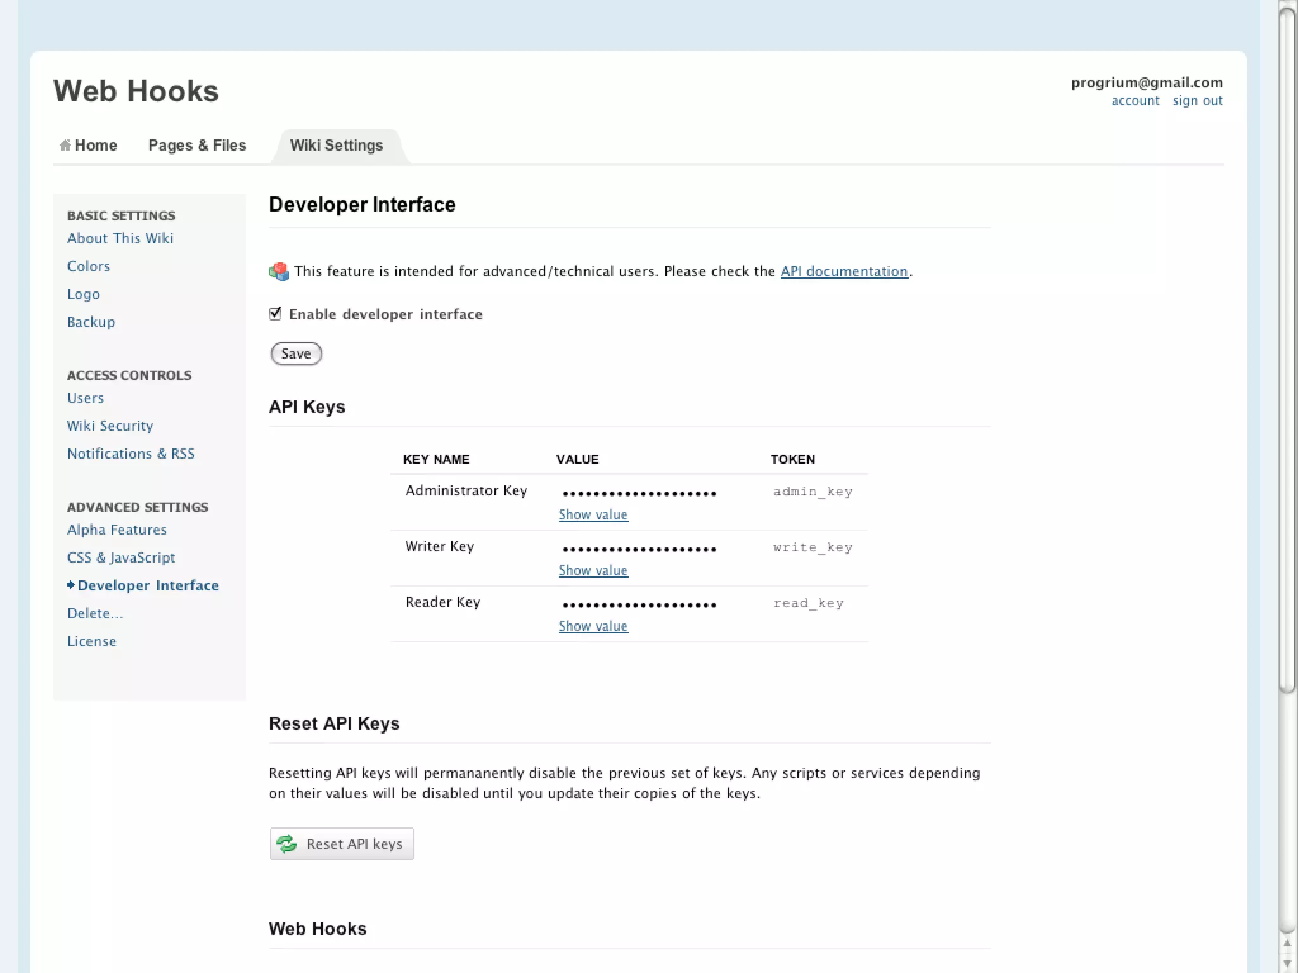1298x973 pixels.
Task: Select the Wiki Settings tab
Action: [337, 145]
